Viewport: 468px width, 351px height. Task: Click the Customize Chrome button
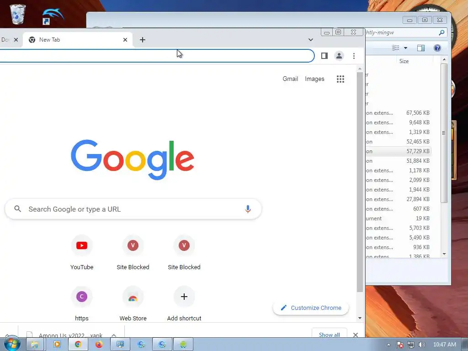coord(311,308)
